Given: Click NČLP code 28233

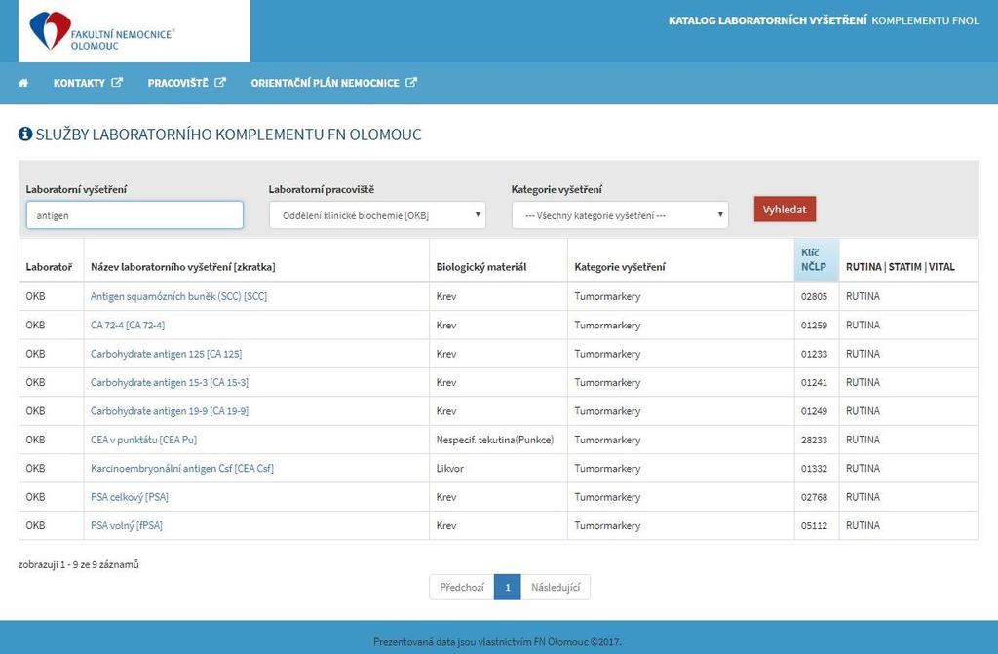Looking at the screenshot, I should (x=814, y=440).
